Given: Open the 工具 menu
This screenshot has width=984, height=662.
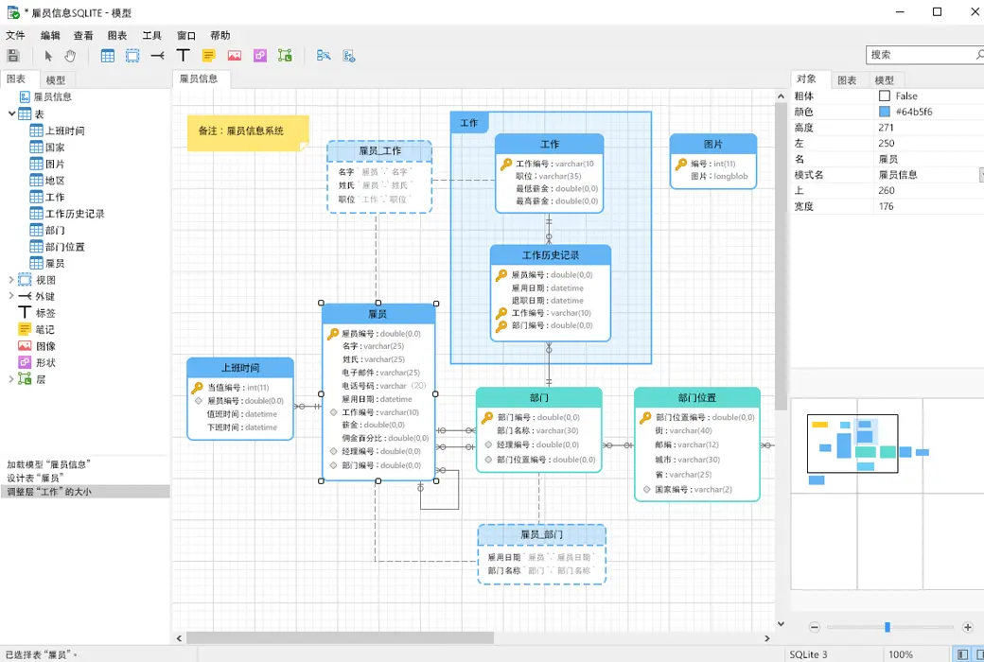Looking at the screenshot, I should 151,35.
